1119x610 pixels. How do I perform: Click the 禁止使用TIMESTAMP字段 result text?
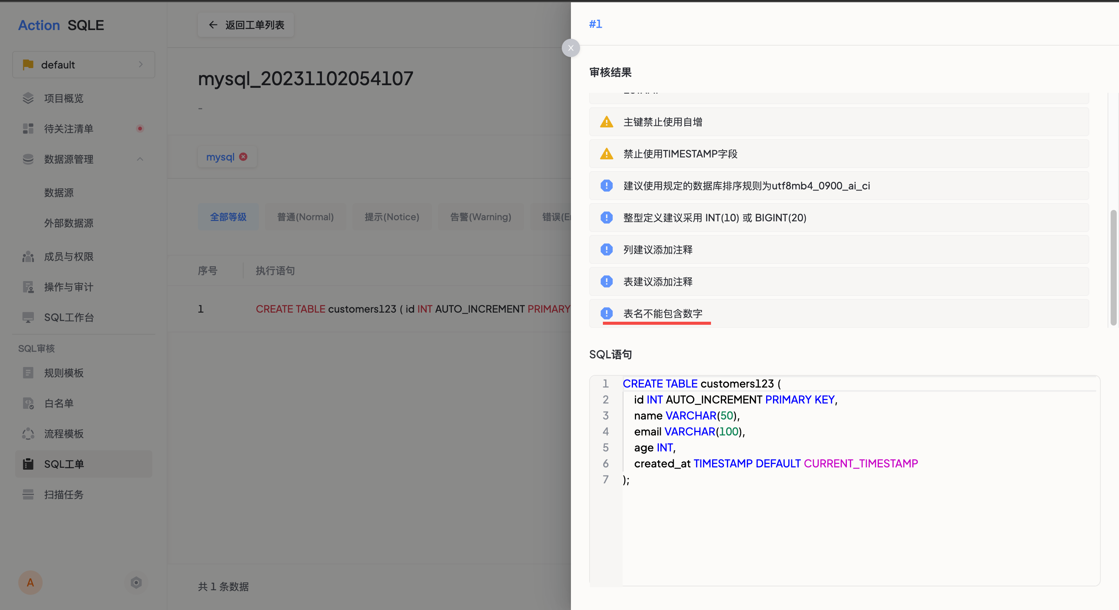[x=680, y=154]
